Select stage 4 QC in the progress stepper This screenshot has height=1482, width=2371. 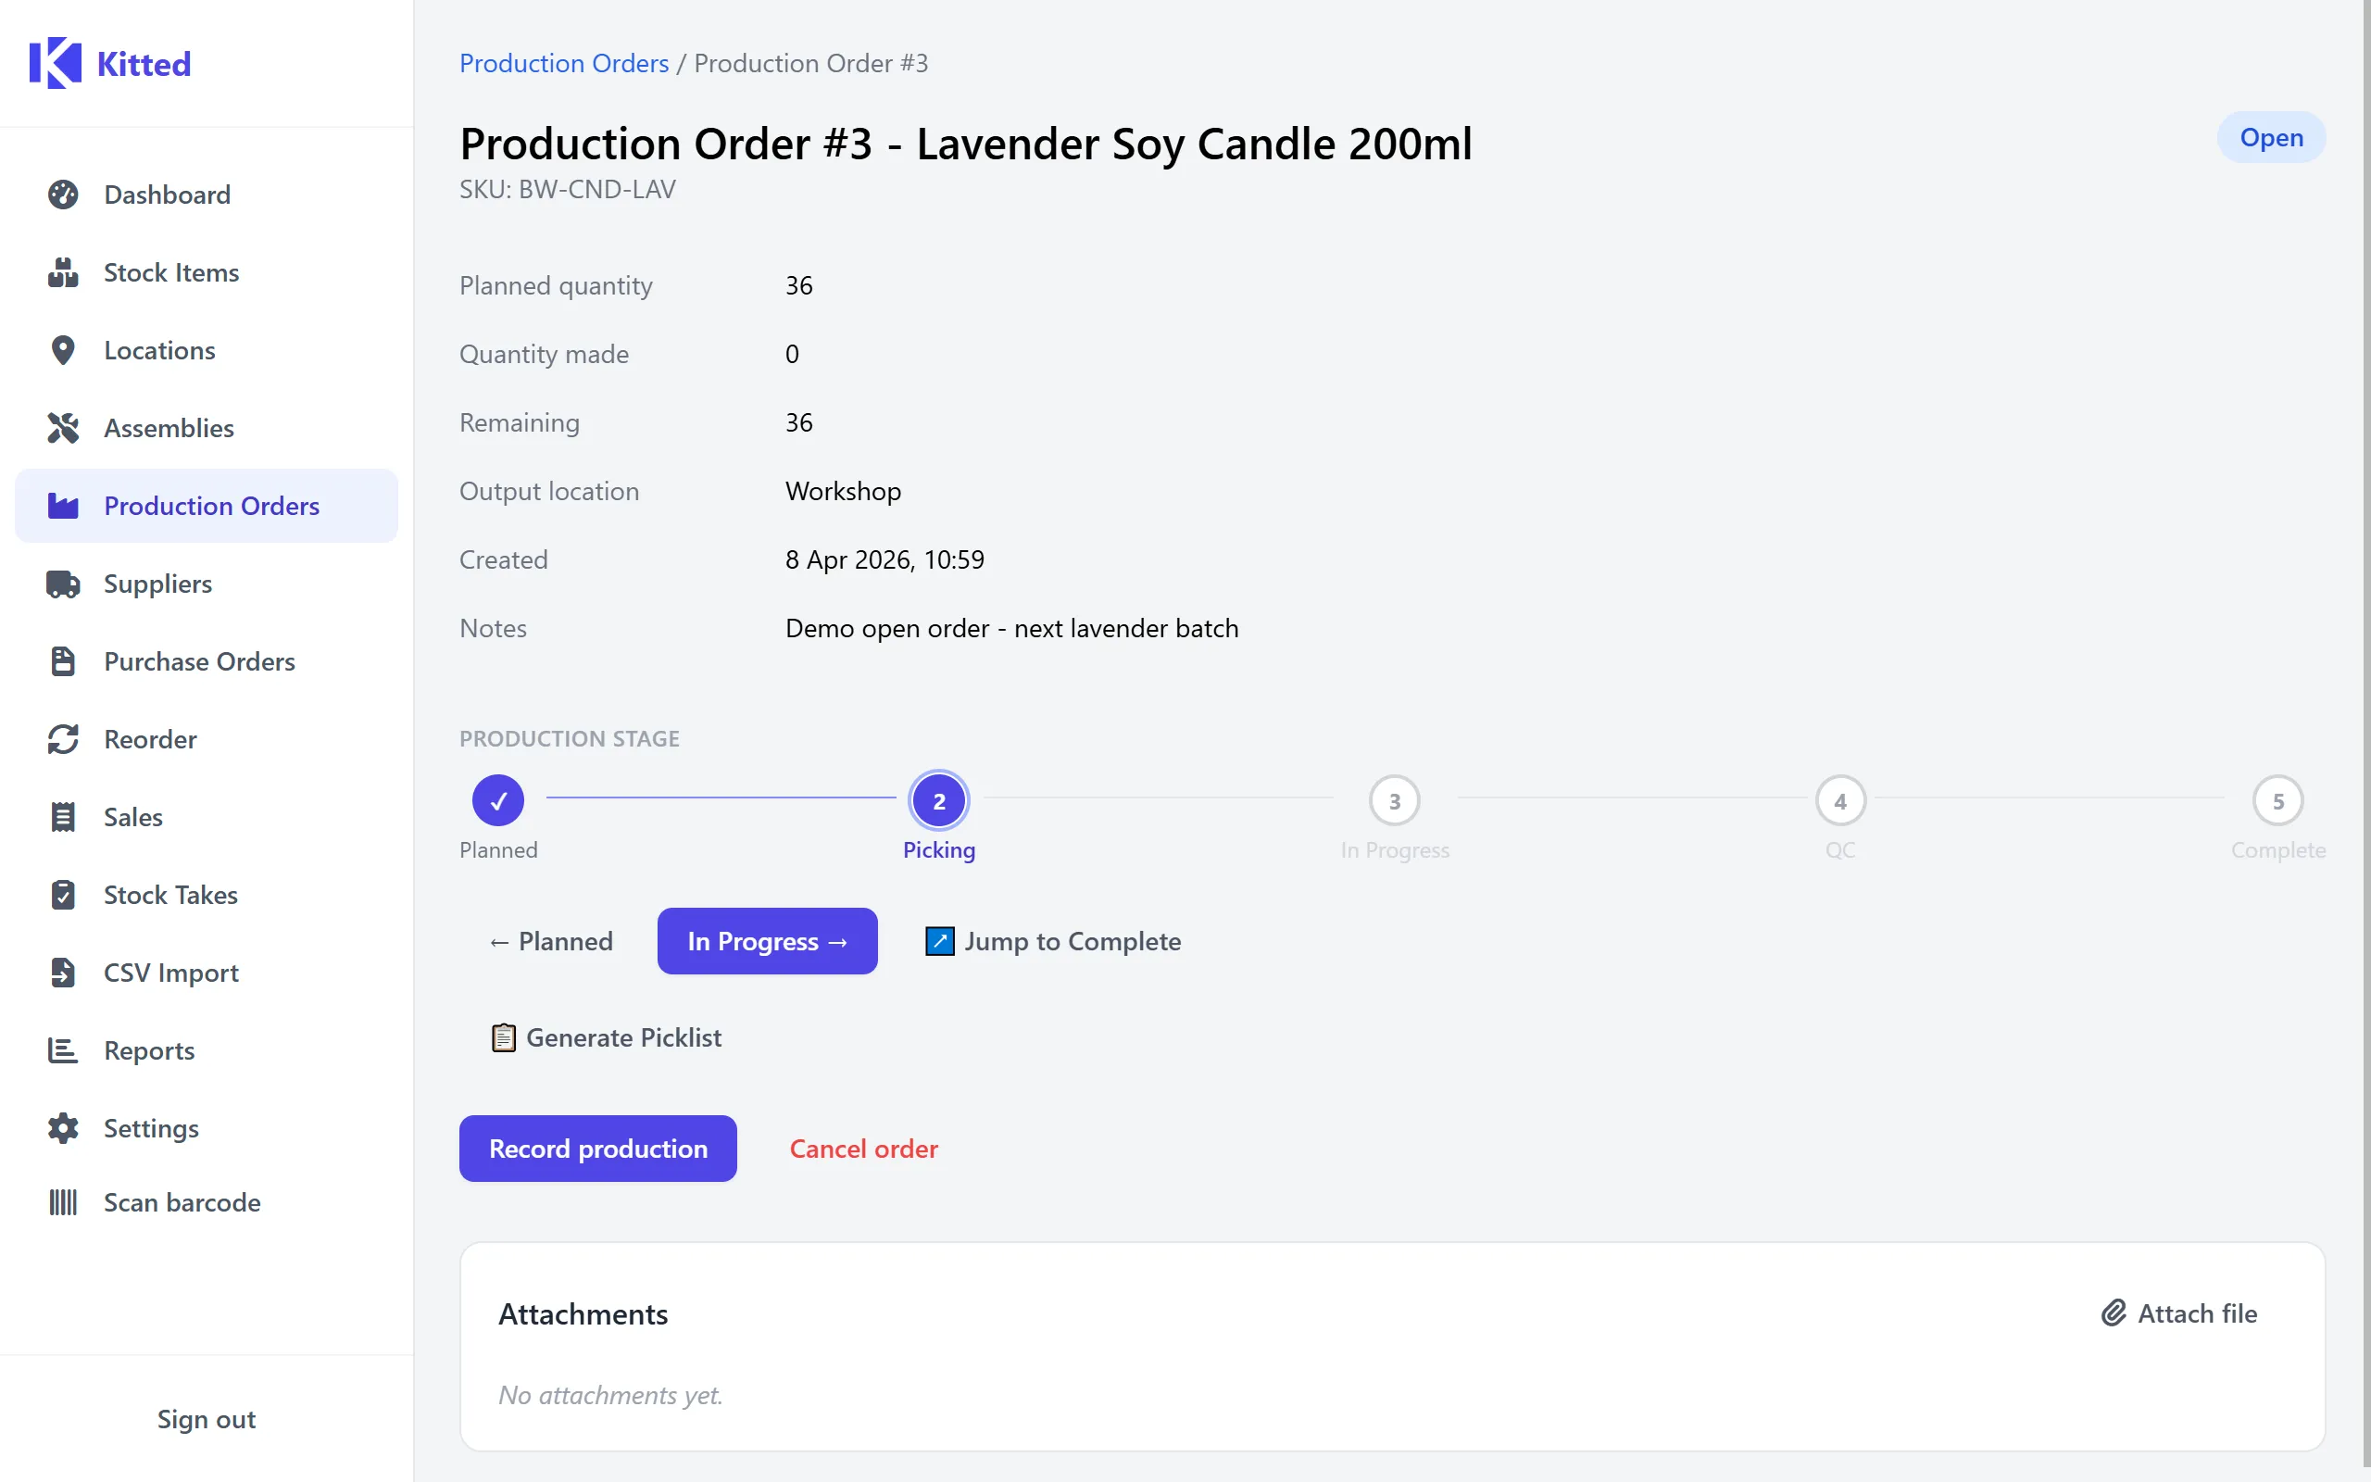point(1840,799)
